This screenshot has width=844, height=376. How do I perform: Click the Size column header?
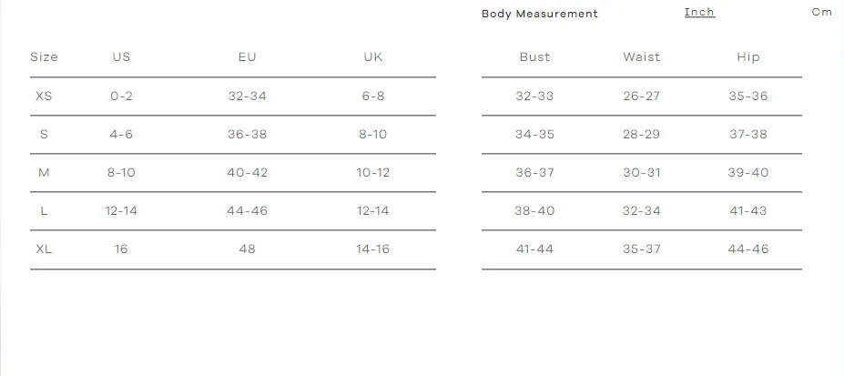point(44,56)
